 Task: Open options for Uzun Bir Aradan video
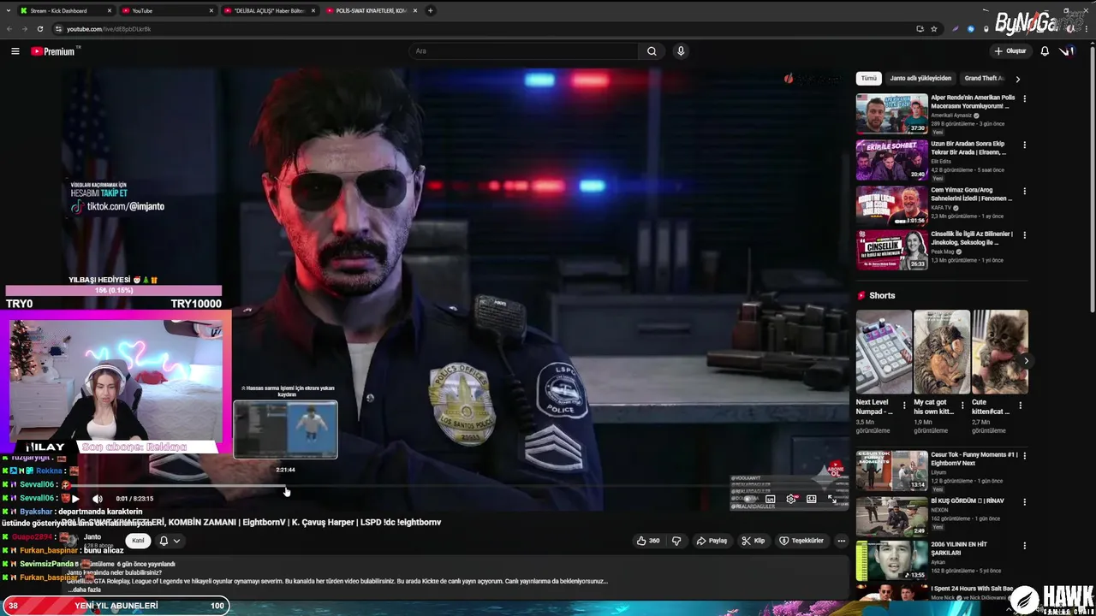pyautogui.click(x=1024, y=145)
